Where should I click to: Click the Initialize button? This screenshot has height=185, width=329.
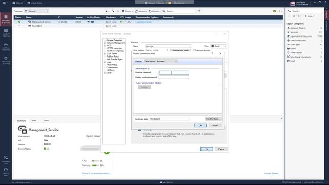(144, 87)
